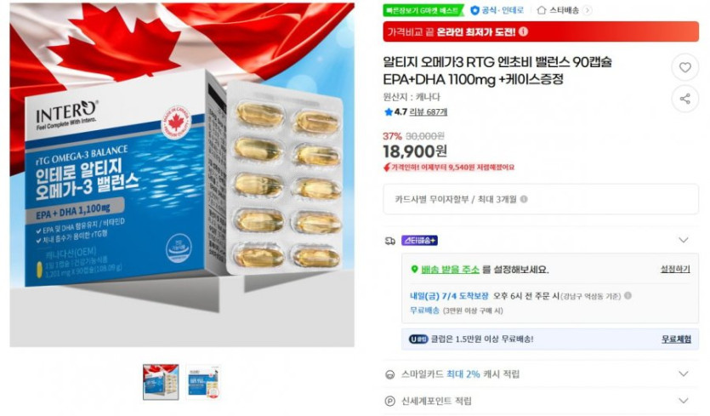Click the delivery truck icon
This screenshot has width=710, height=416.
[x=390, y=241]
